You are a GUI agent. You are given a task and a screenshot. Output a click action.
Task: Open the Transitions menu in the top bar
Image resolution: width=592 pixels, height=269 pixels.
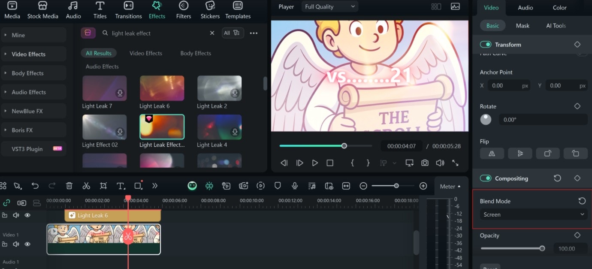(128, 10)
